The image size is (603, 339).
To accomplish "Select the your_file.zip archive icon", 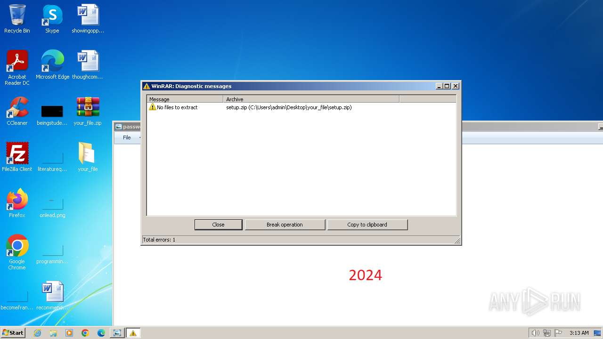I will 88,111.
